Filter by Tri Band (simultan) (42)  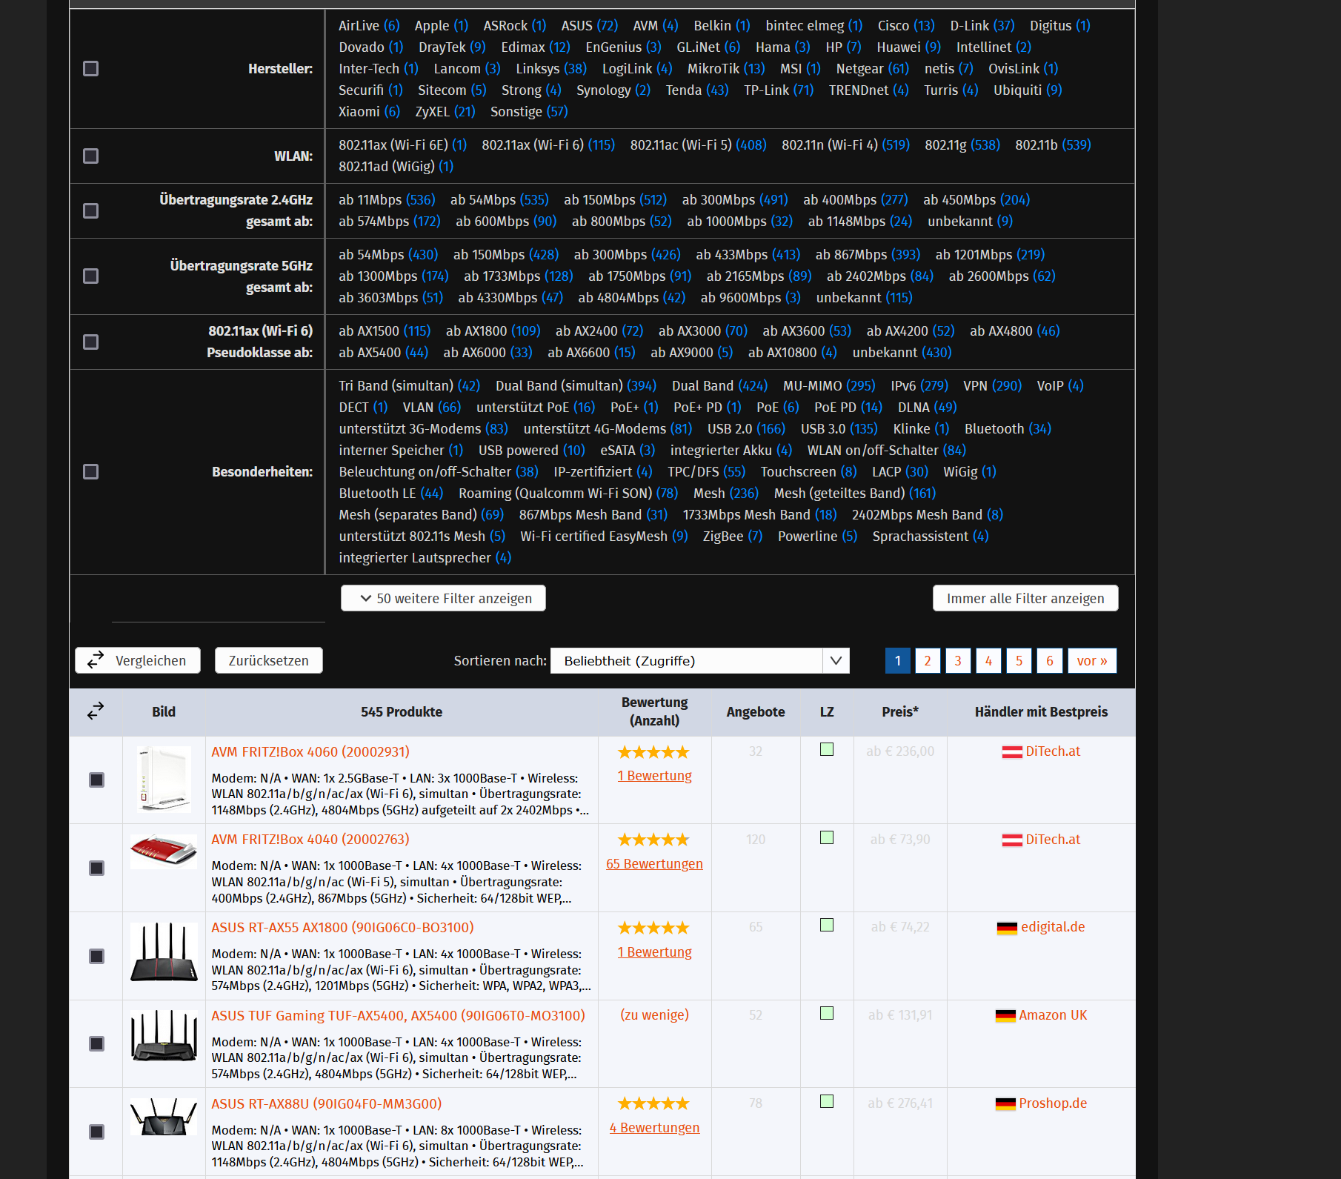point(409,385)
